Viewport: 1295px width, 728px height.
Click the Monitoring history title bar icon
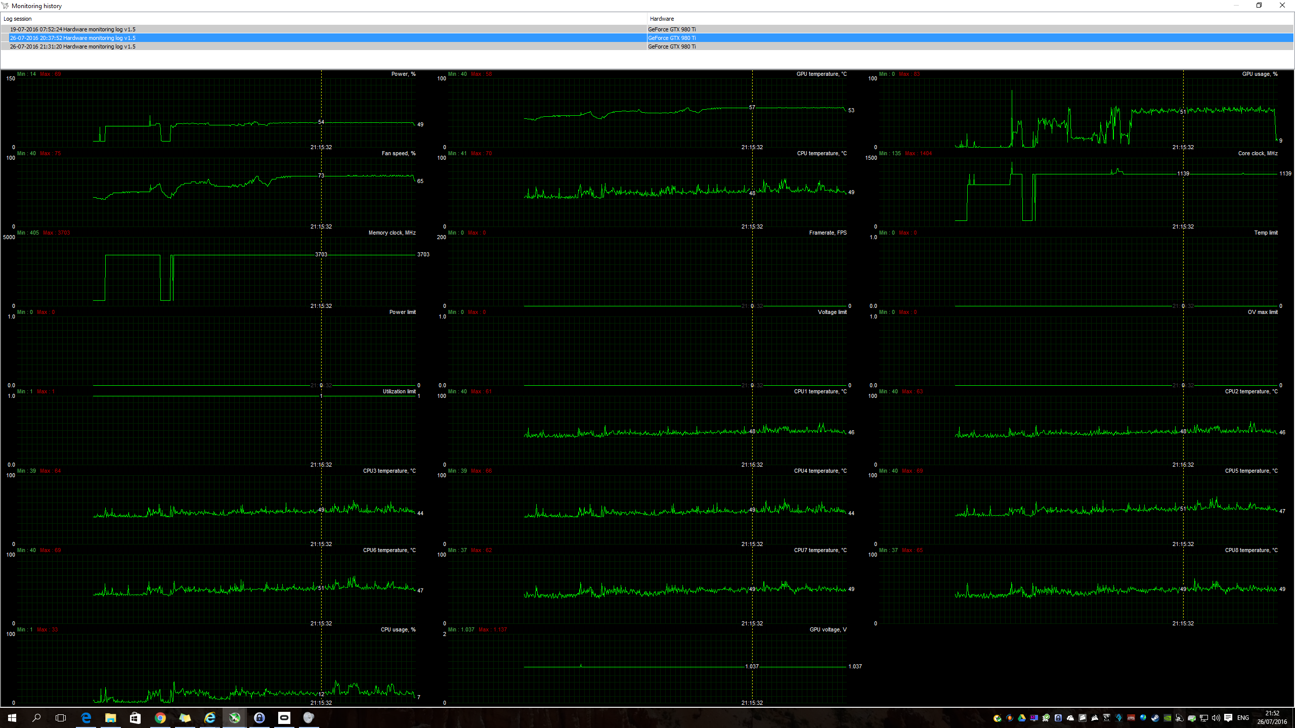(5, 6)
